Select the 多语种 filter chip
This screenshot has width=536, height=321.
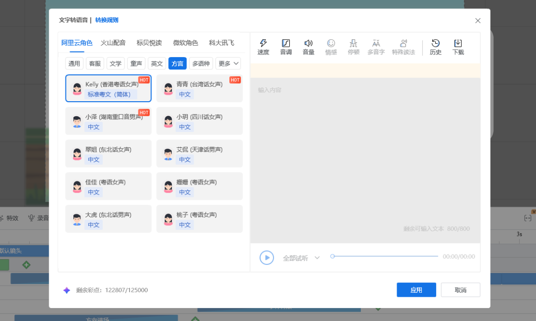(201, 64)
